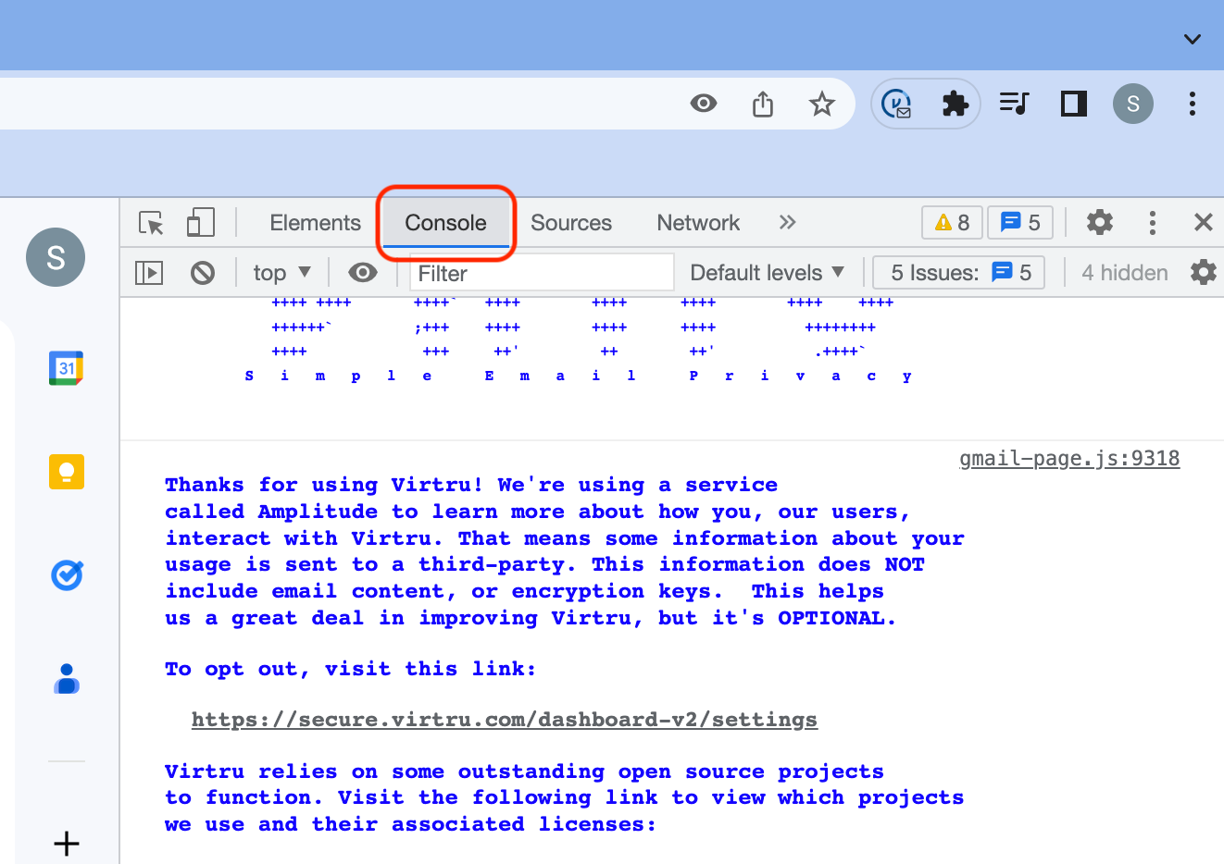1224x864 pixels.
Task: Show more DevTools tabs chevron
Action: click(787, 222)
